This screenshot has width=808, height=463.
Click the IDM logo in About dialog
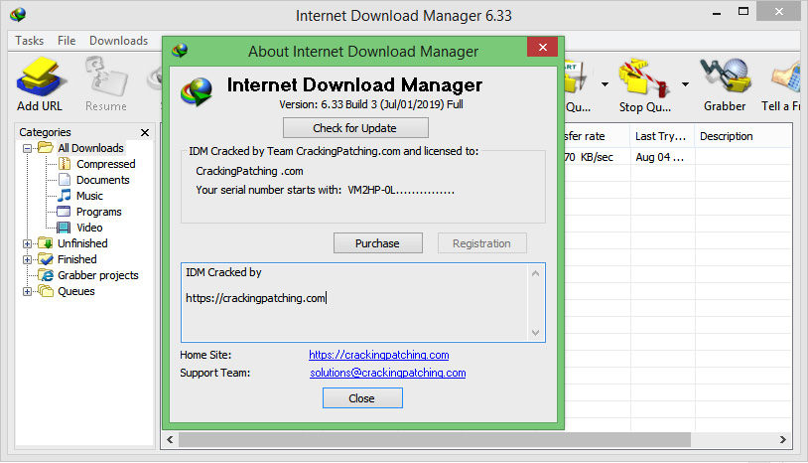[197, 91]
